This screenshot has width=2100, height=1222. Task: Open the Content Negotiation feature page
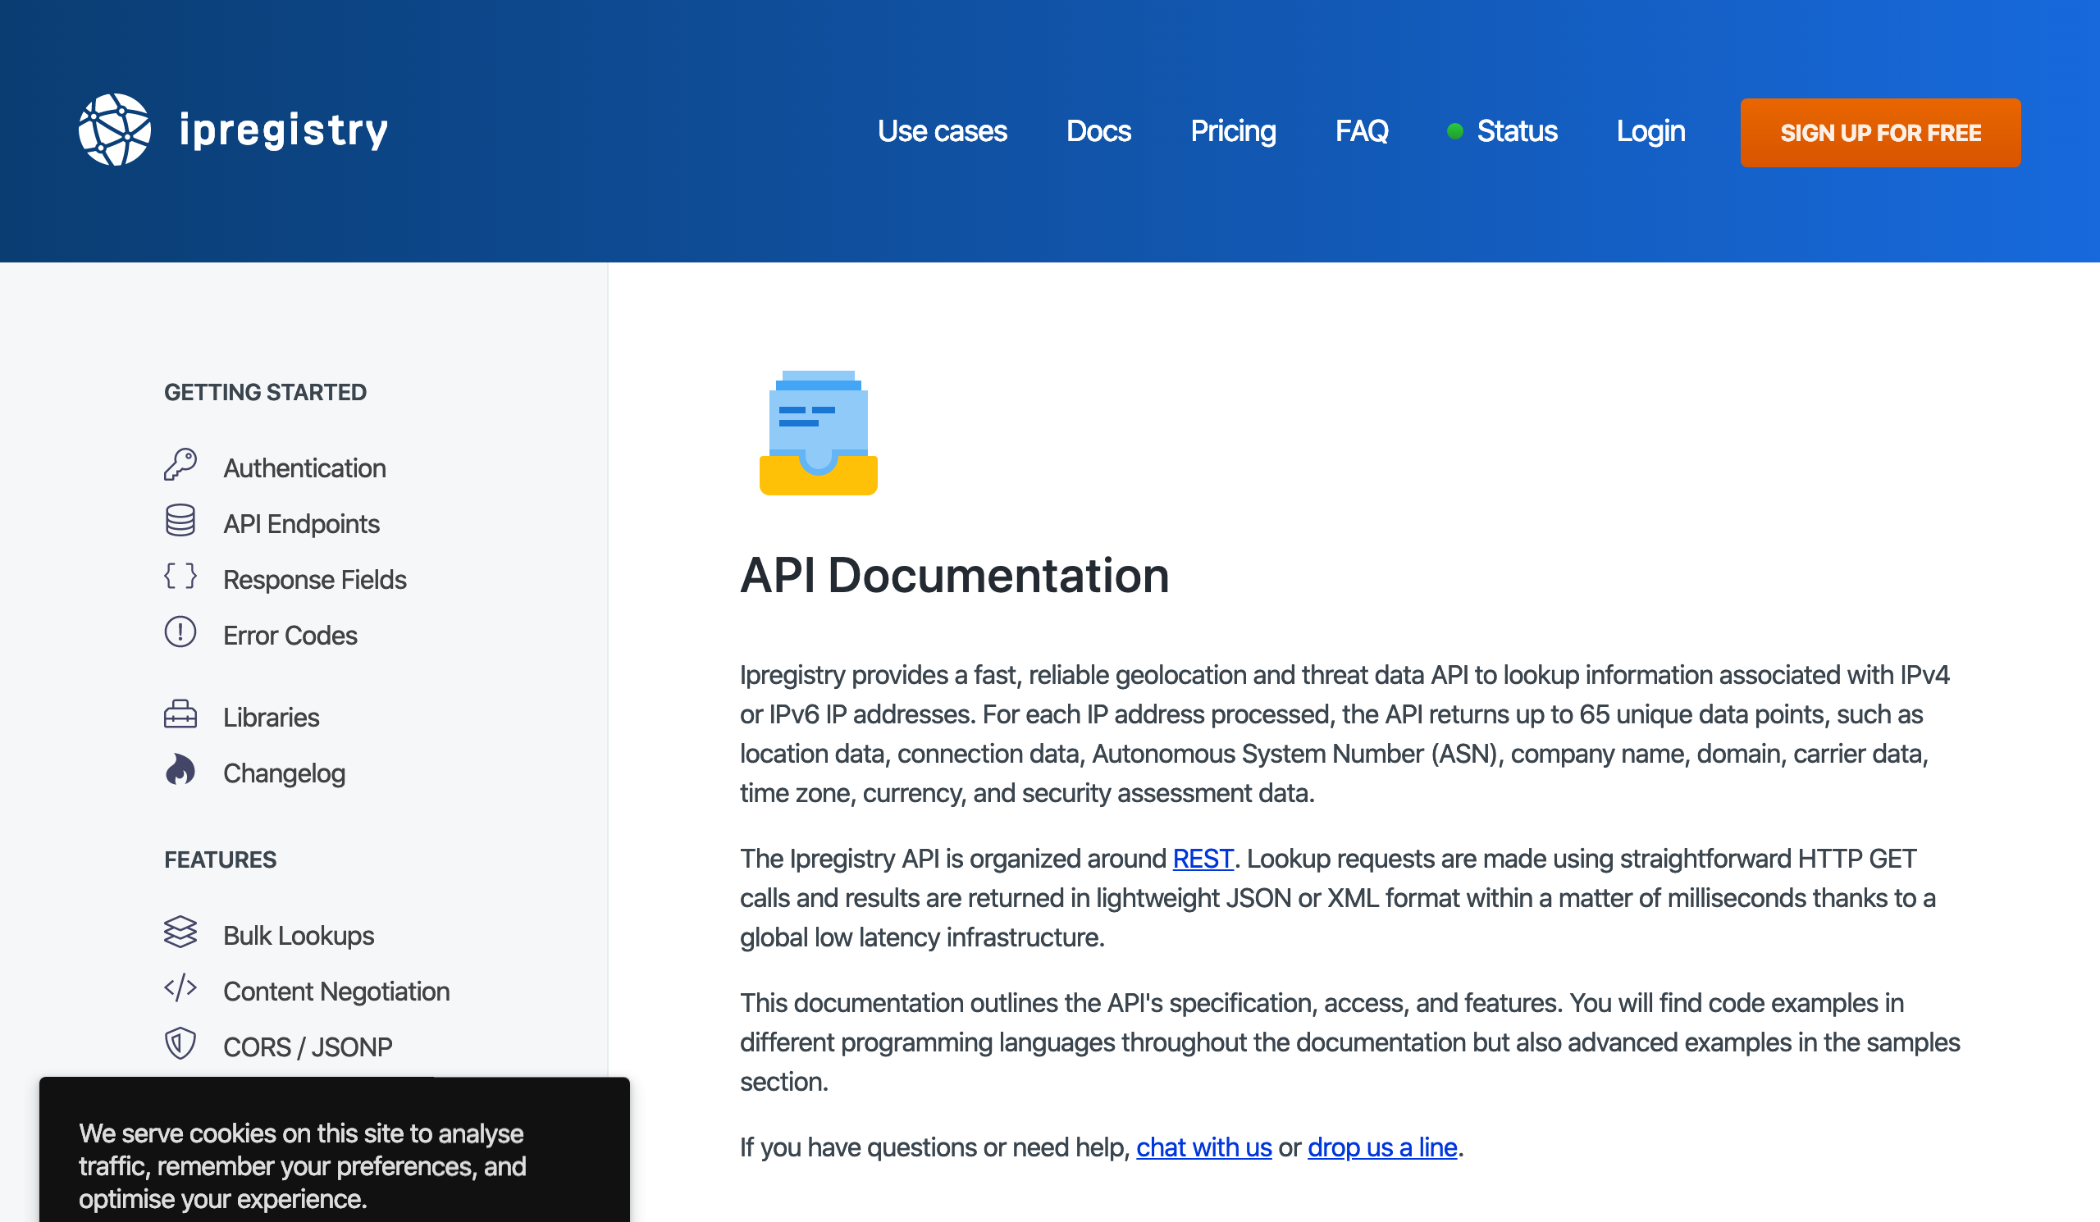click(x=336, y=992)
